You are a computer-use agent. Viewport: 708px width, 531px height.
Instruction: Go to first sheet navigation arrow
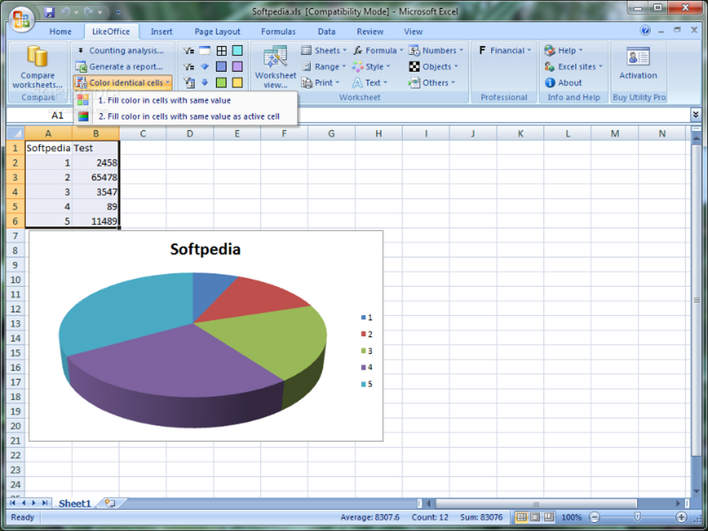13,503
